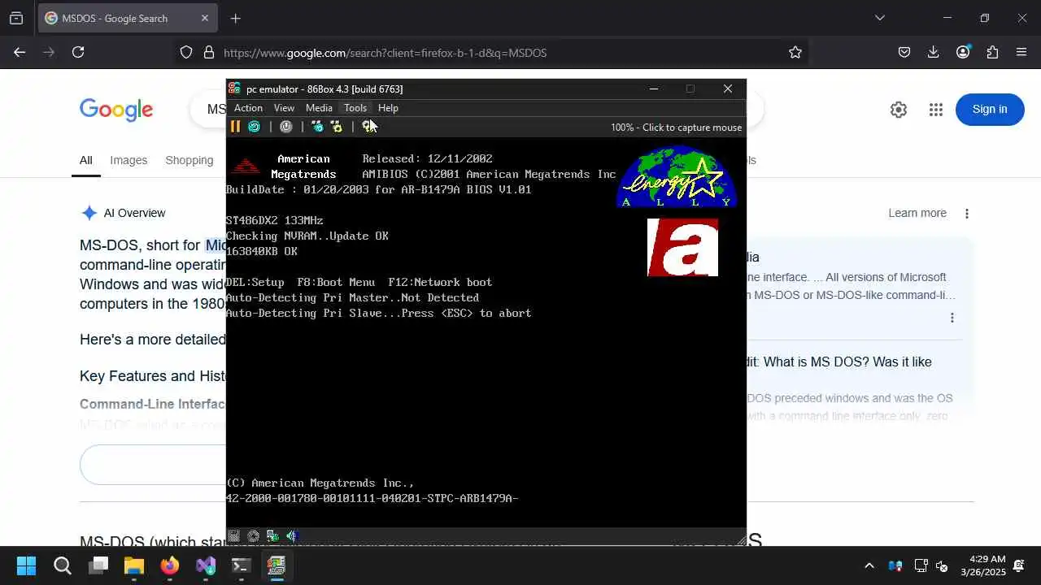Open the 'What is MS DOS?' source link
This screenshot has width=1041, height=585.
point(839,362)
